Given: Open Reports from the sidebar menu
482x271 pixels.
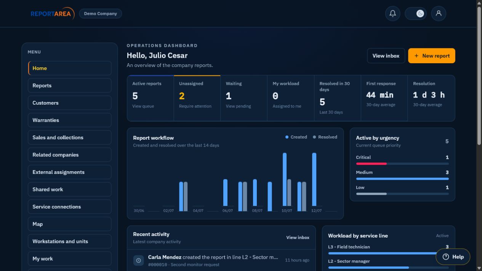Looking at the screenshot, I should [x=70, y=86].
